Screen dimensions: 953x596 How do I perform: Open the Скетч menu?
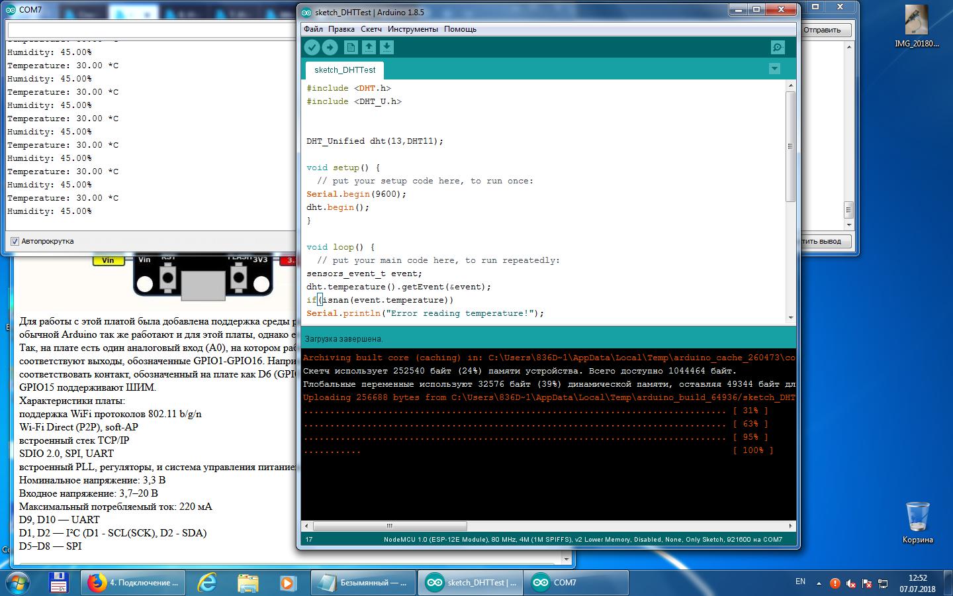pos(371,29)
